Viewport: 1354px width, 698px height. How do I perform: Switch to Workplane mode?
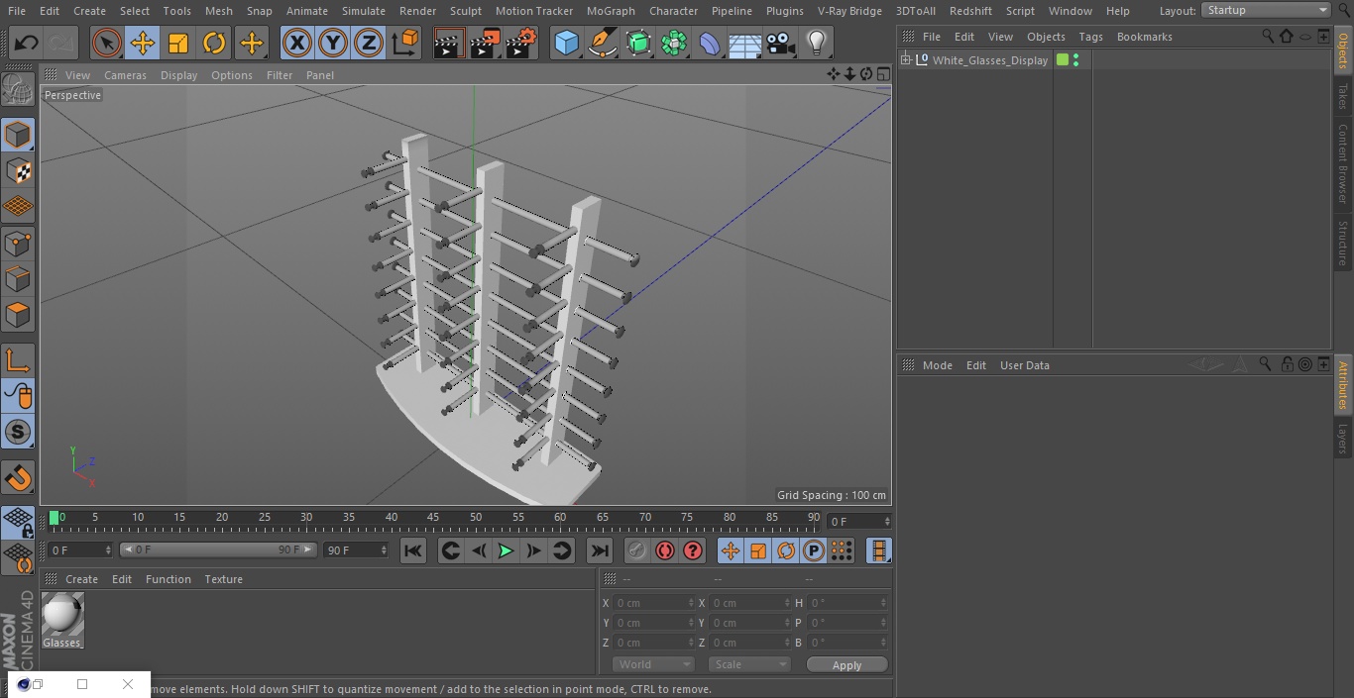pos(18,207)
